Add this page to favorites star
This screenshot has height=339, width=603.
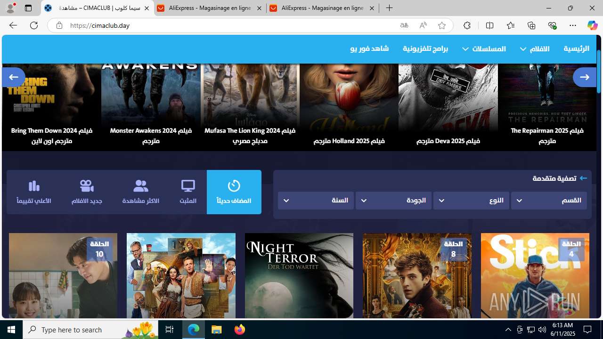click(x=442, y=25)
